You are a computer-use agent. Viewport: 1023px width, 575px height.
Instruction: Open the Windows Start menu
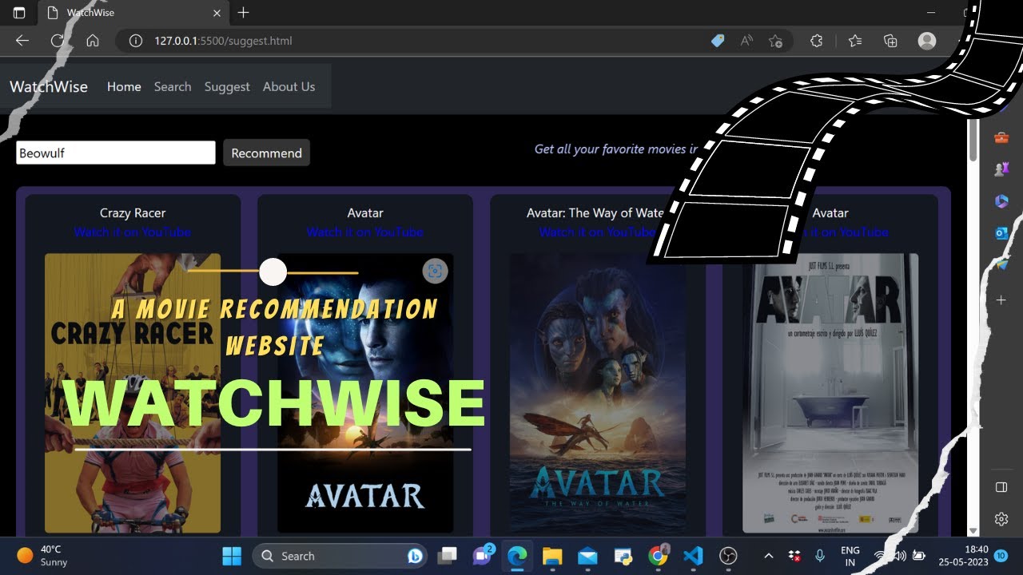(232, 556)
